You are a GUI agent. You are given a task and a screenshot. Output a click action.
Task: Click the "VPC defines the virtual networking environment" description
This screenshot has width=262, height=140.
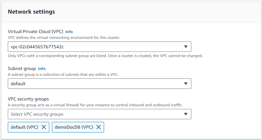(x=64, y=38)
